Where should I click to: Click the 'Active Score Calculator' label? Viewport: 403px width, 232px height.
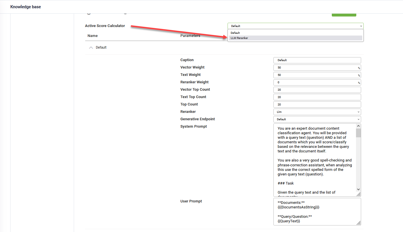(x=105, y=26)
